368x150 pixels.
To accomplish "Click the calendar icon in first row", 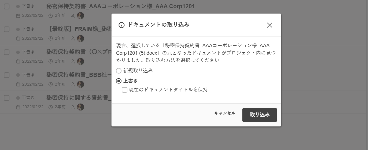I will (x=18, y=16).
